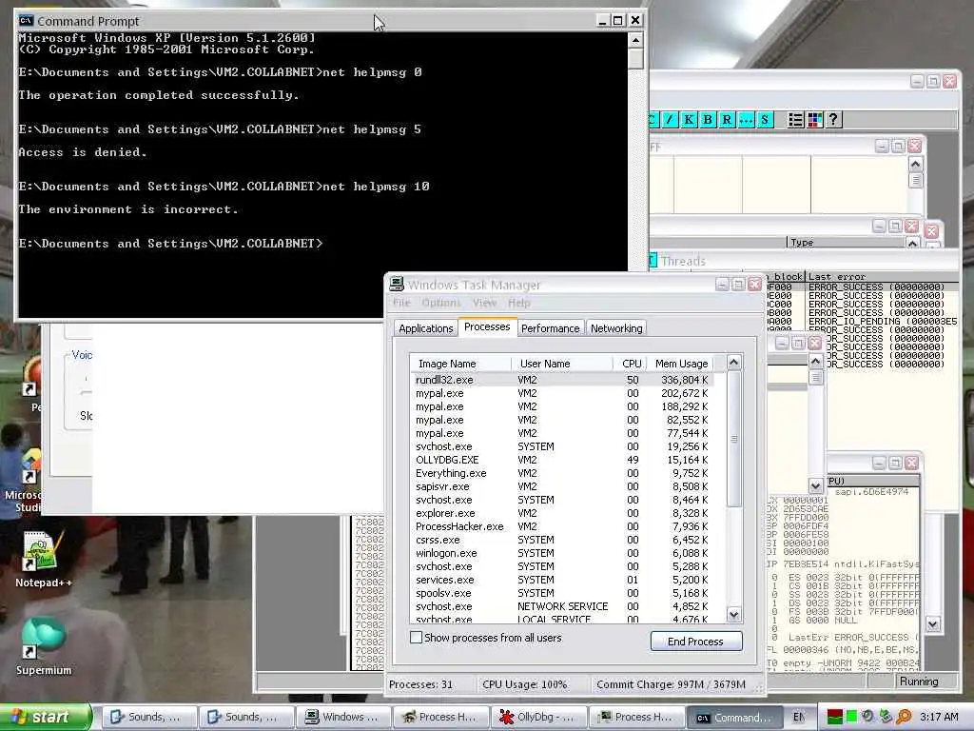Viewport: 974px width, 731px height.
Task: Click the taskbar clock showing 3:17 AM
Action: click(939, 717)
